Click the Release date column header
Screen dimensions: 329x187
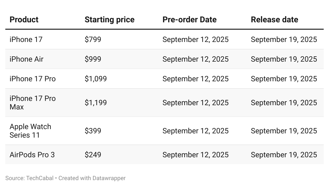(x=274, y=20)
